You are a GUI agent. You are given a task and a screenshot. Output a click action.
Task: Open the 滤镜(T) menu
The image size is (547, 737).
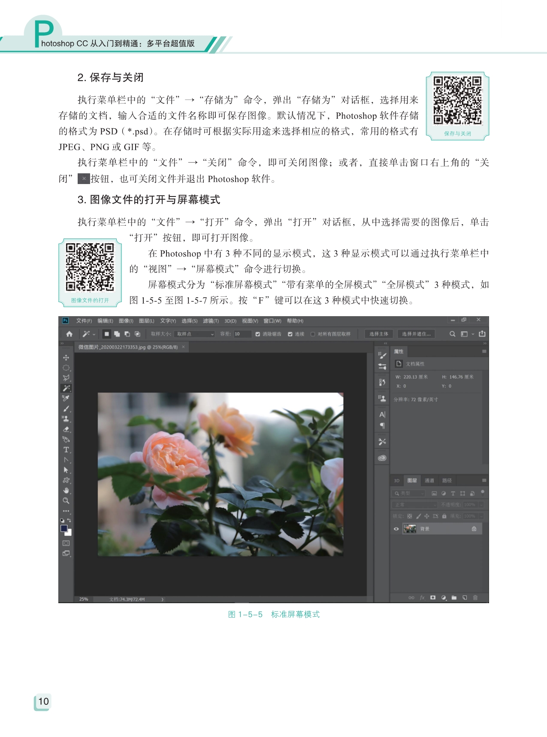coord(211,321)
